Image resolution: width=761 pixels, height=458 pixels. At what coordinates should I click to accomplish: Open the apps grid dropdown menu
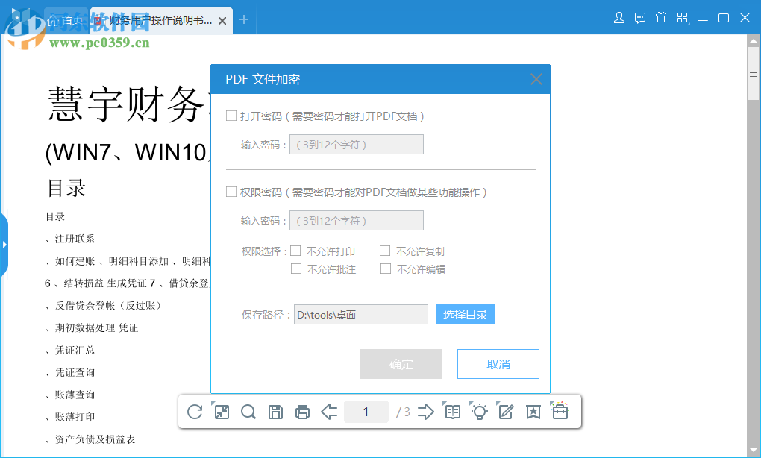coord(681,16)
